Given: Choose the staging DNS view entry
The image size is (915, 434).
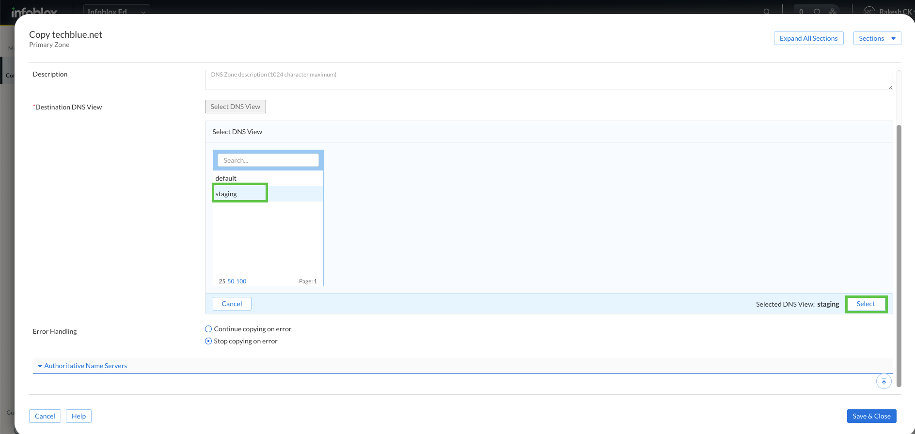Looking at the screenshot, I should [x=226, y=194].
